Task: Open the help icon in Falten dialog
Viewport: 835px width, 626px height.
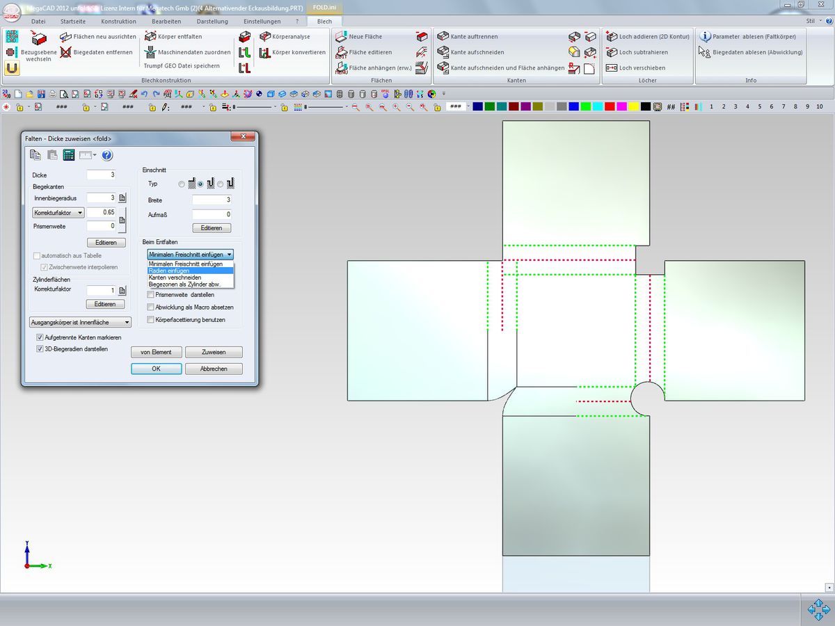Action: coord(107,155)
